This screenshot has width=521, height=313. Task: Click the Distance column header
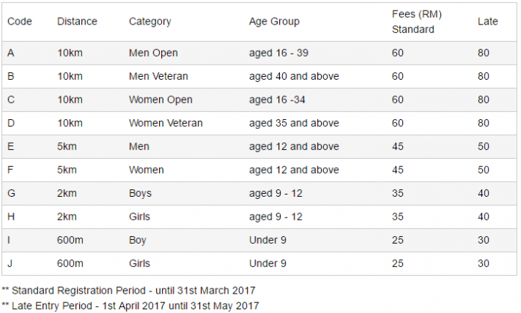77,22
